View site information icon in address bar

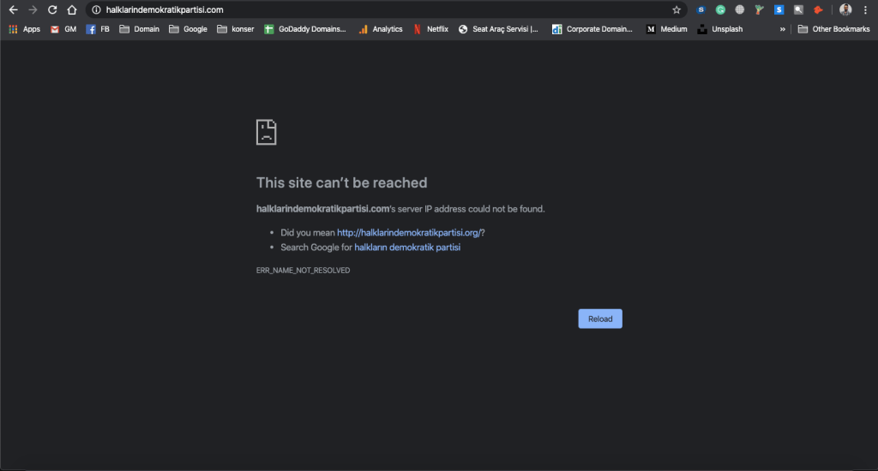95,10
